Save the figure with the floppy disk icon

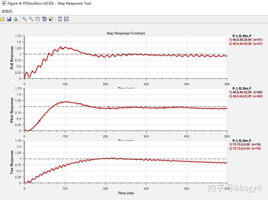[x=9, y=19]
